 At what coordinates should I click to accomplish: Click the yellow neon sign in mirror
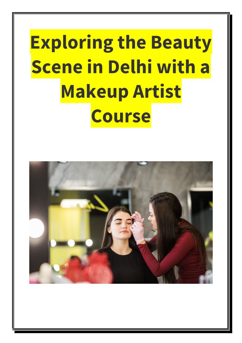[101, 203]
